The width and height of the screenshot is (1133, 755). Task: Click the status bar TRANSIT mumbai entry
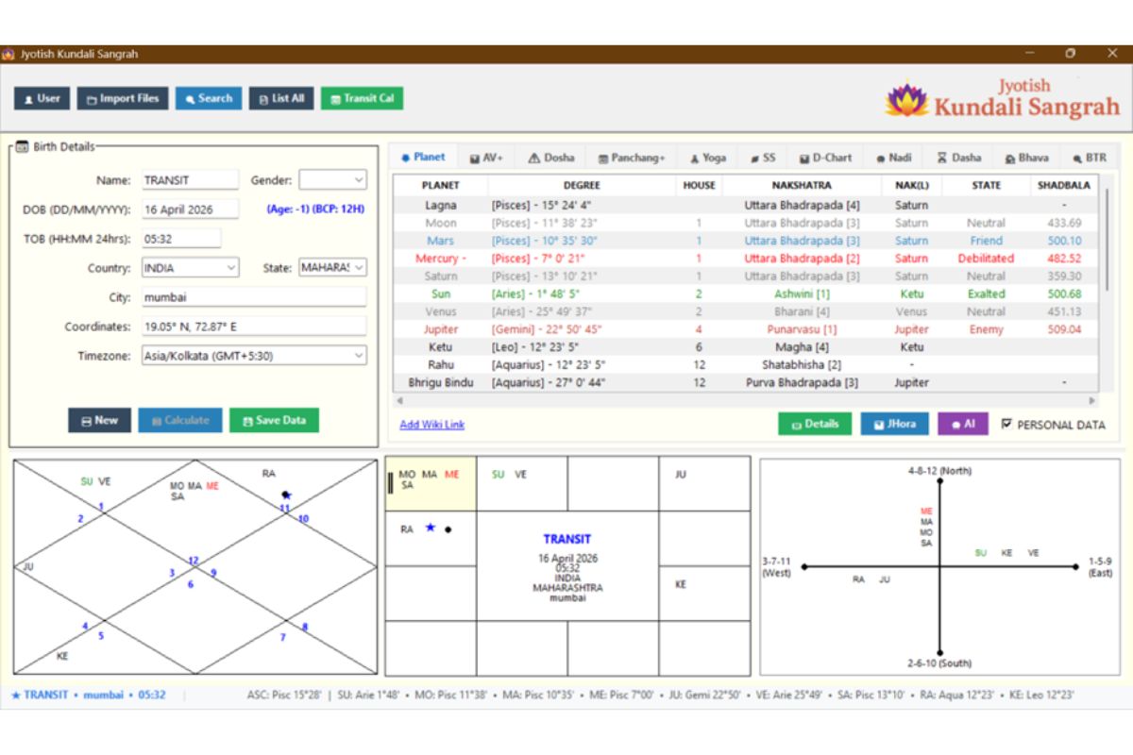[x=89, y=695]
